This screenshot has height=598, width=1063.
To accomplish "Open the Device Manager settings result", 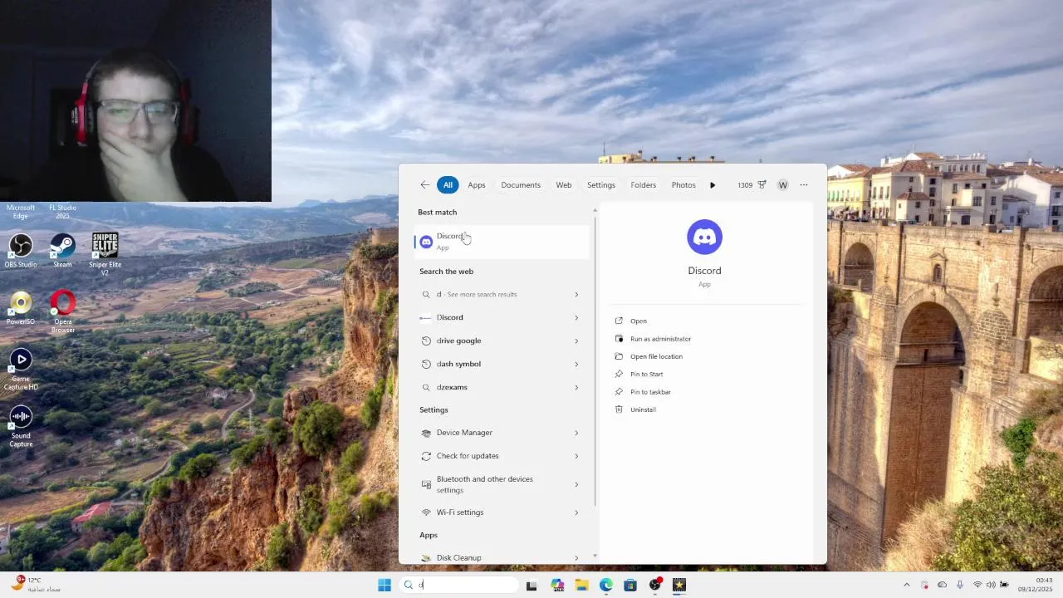I will (500, 433).
